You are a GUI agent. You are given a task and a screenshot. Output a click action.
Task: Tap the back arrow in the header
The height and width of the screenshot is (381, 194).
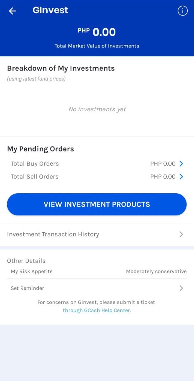tap(12, 11)
